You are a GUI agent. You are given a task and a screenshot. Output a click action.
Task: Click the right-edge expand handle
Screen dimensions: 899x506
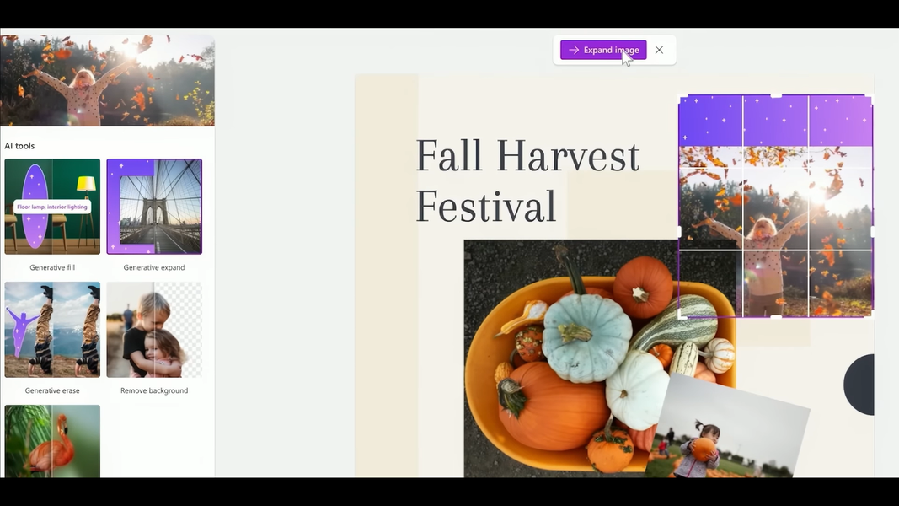(x=872, y=232)
